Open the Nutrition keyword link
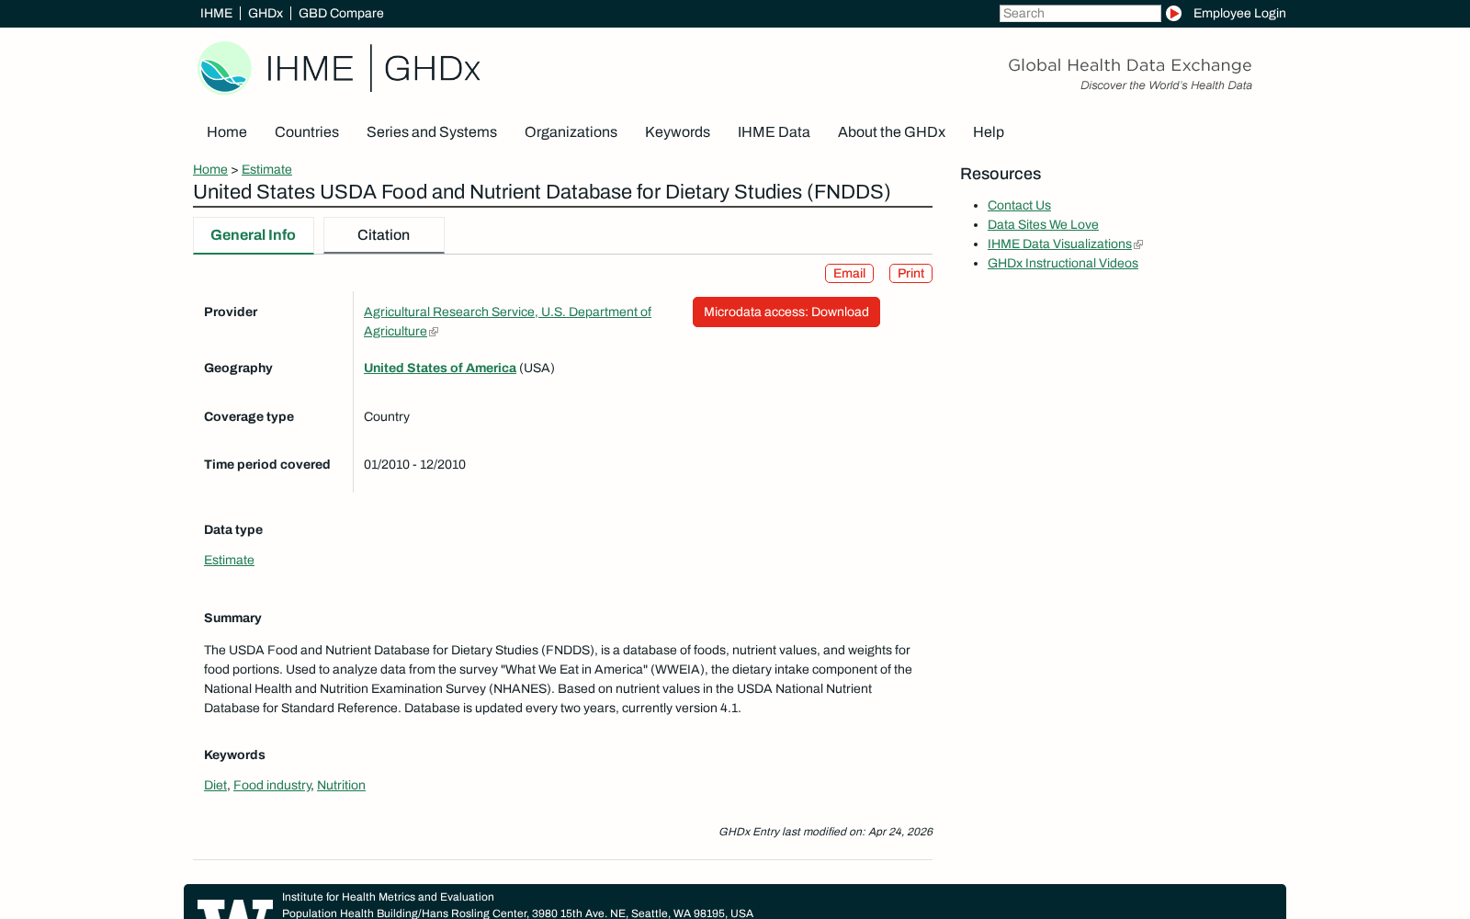 341,785
